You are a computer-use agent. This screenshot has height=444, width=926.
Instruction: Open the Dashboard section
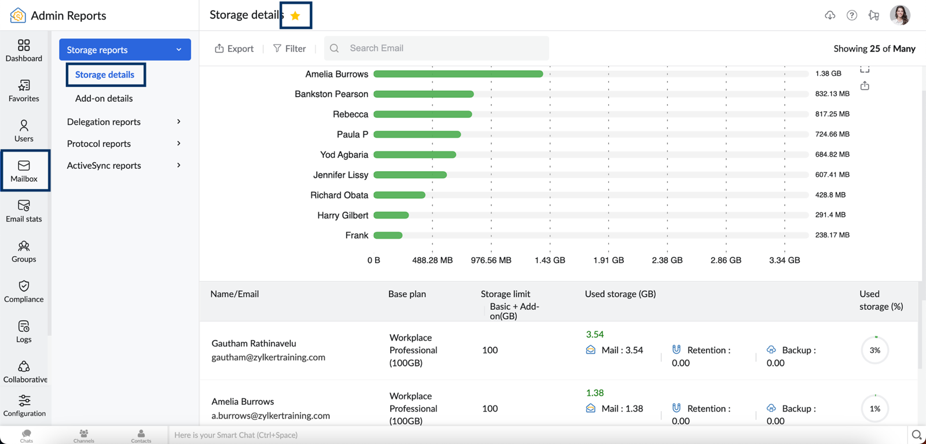[x=24, y=50]
